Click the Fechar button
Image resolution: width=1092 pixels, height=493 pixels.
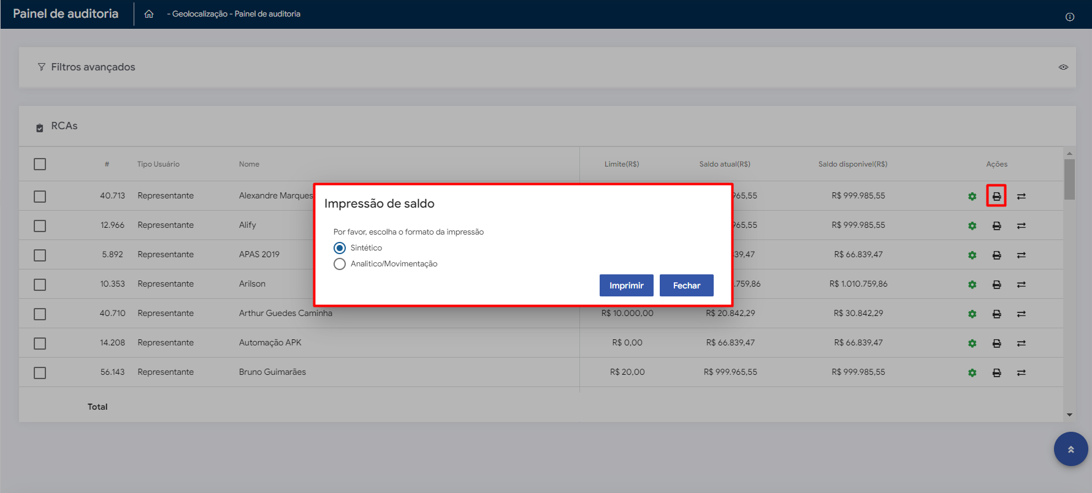point(686,285)
